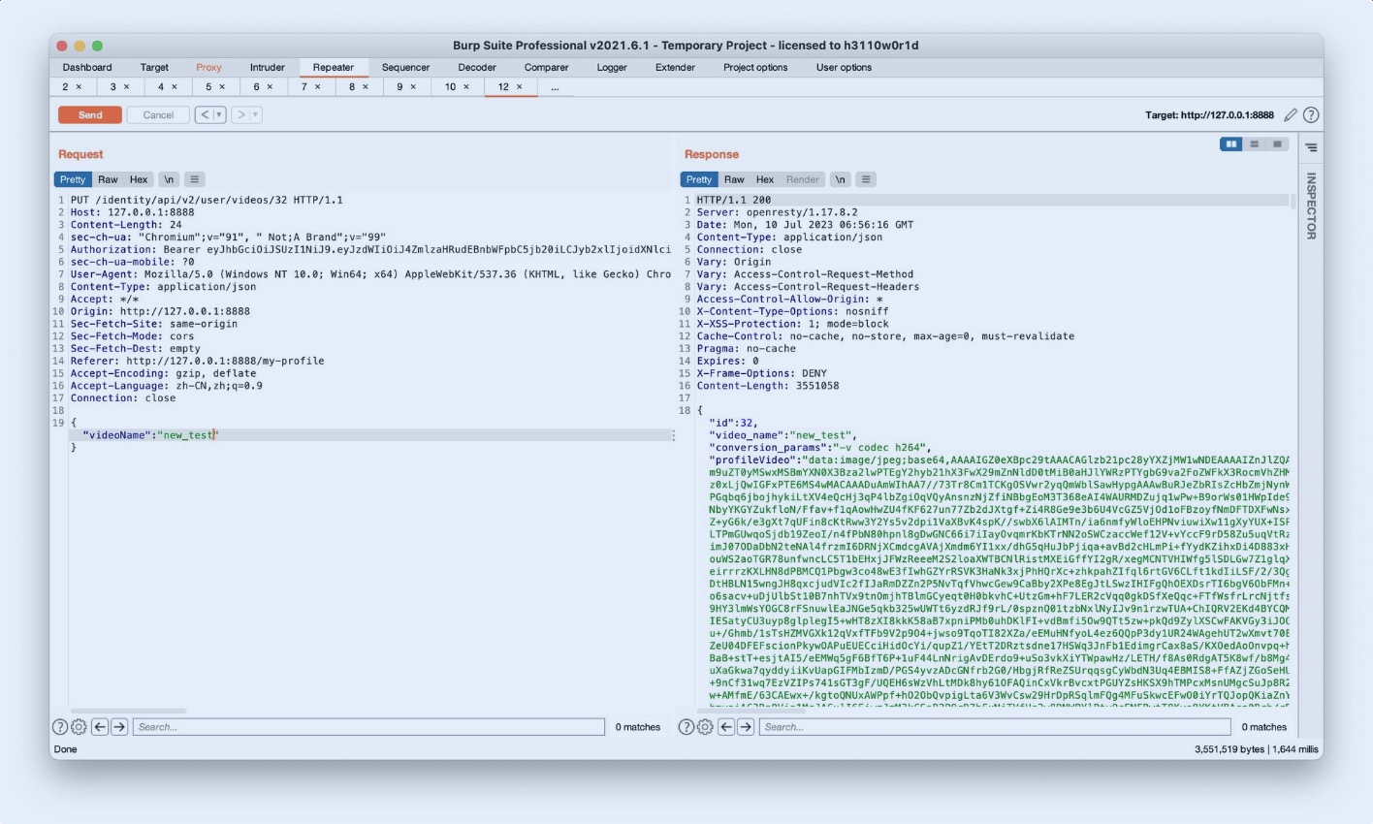1373x824 pixels.
Task: Toggle non-printable characters in Request
Action: pyautogui.click(x=169, y=179)
